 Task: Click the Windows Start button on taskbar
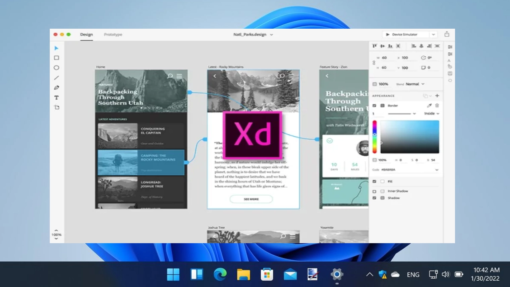coord(173,274)
